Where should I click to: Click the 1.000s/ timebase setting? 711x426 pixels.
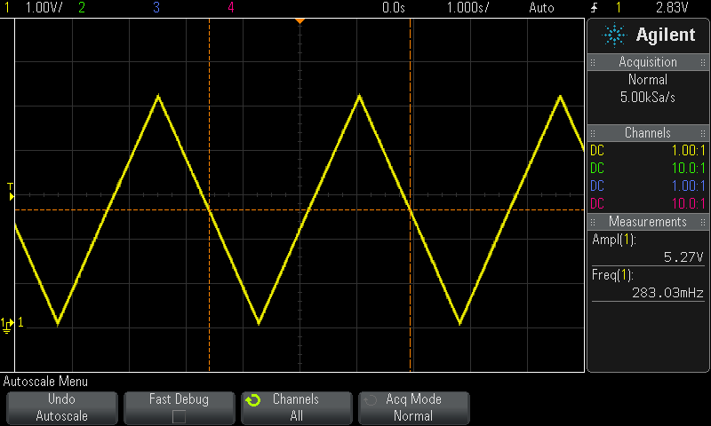[x=467, y=7]
